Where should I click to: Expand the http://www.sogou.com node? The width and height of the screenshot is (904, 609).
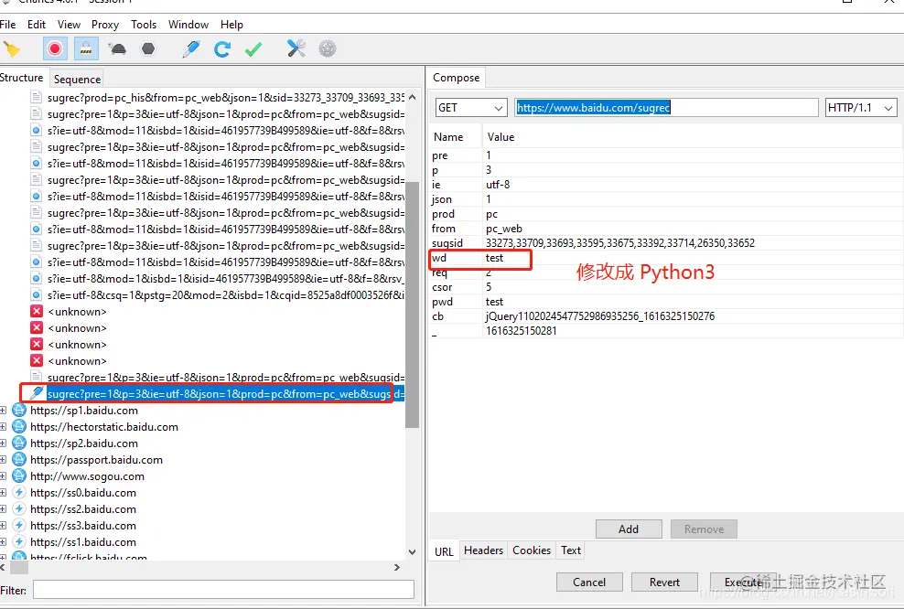tap(3, 476)
